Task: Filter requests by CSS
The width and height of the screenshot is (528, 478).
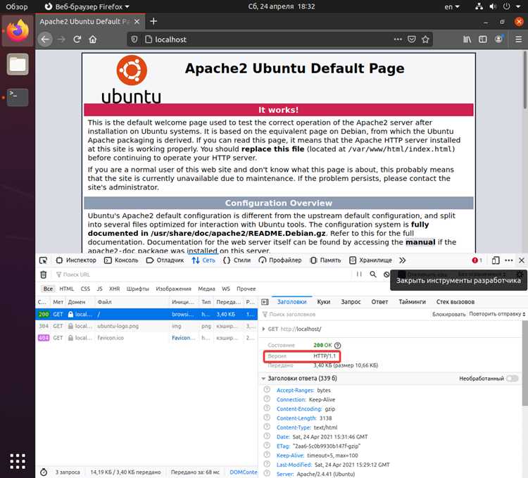Action: click(x=85, y=289)
